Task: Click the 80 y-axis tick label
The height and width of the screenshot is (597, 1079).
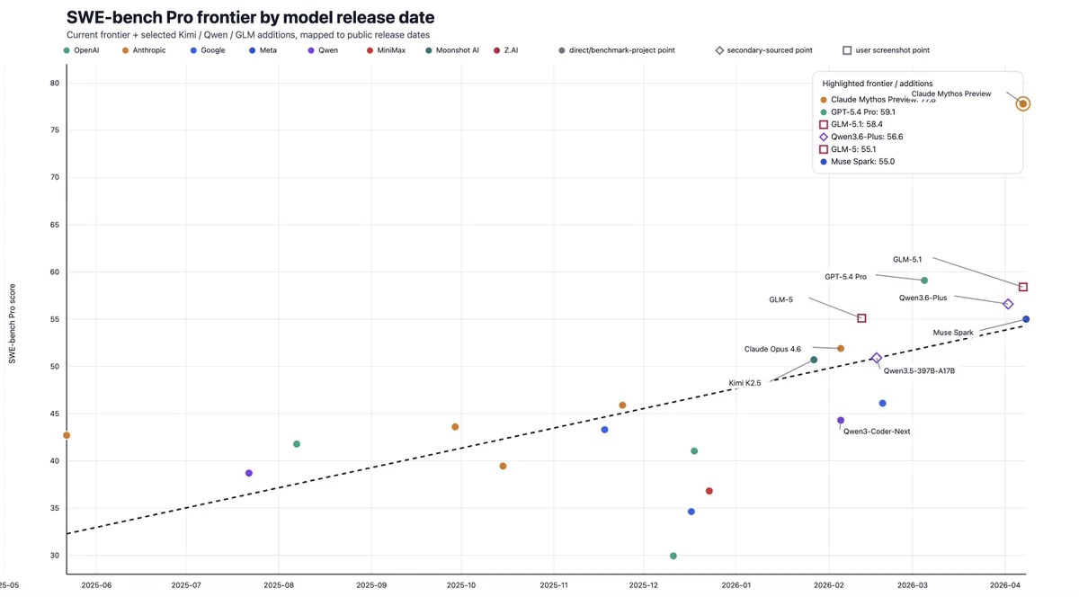Action: [x=55, y=83]
